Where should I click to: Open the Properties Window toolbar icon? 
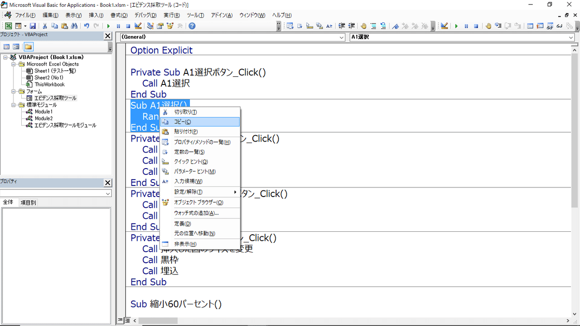(x=159, y=26)
